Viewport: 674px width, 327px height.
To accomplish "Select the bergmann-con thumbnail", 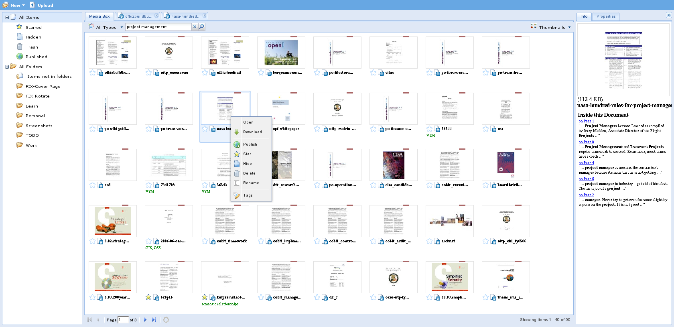I will coord(281,53).
